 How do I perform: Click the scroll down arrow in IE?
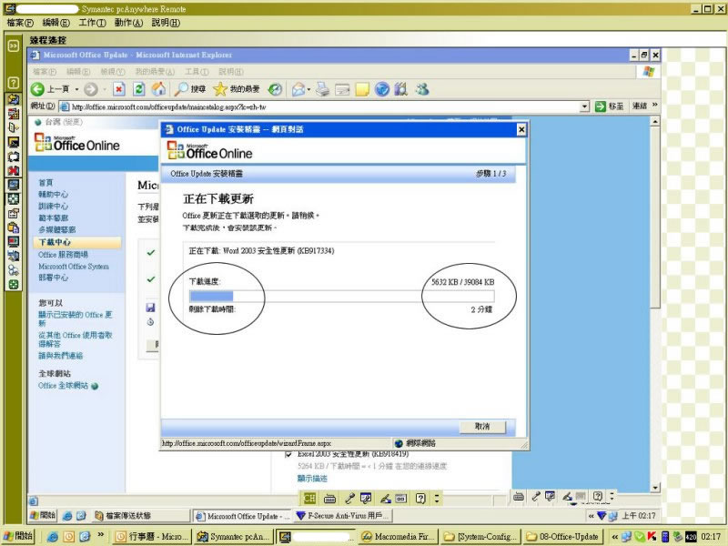[655, 488]
